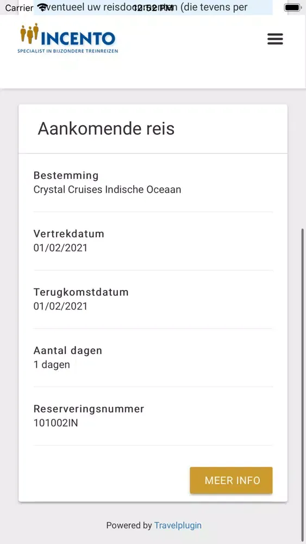Open the Travelplugin link
The image size is (306, 544).
tap(178, 526)
